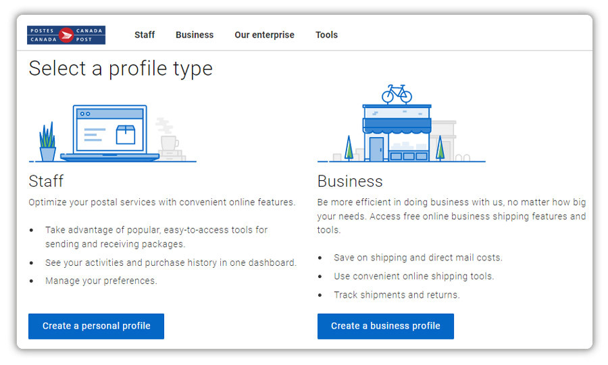
Task: Click the Canada Post logo
Action: pyautogui.click(x=66, y=35)
